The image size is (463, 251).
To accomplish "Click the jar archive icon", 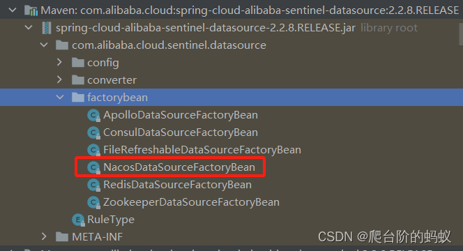I will pyautogui.click(x=46, y=28).
